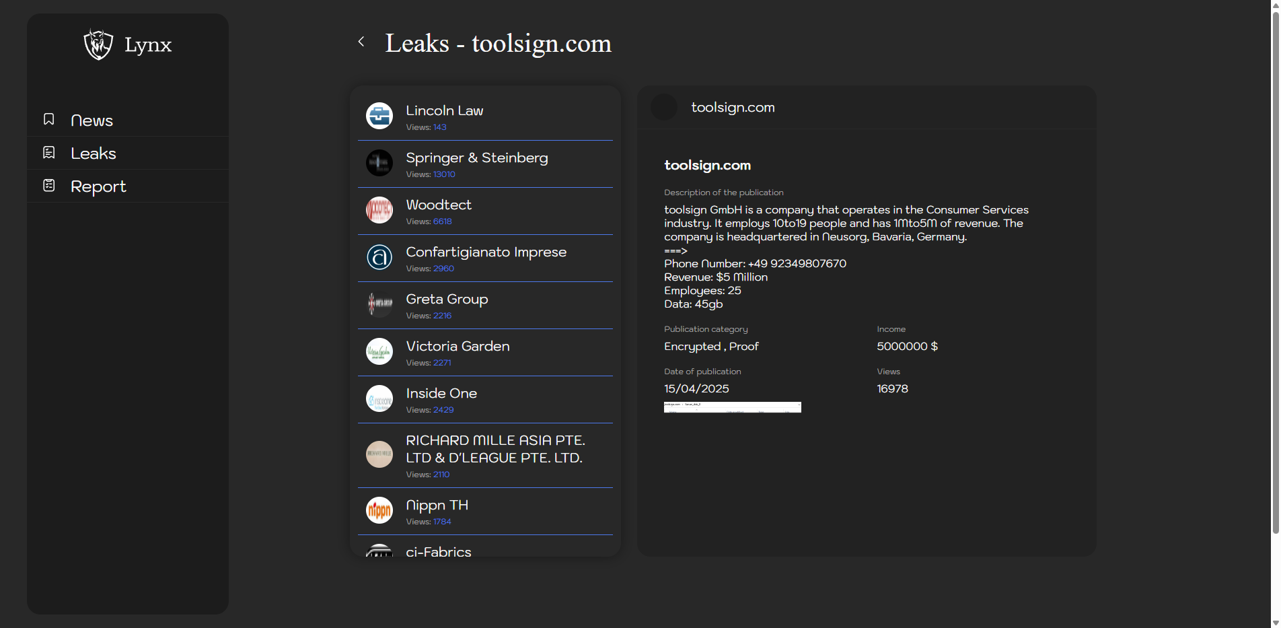Screen dimensions: 1281x628
Task: Open the News menu item
Action: [x=91, y=120]
